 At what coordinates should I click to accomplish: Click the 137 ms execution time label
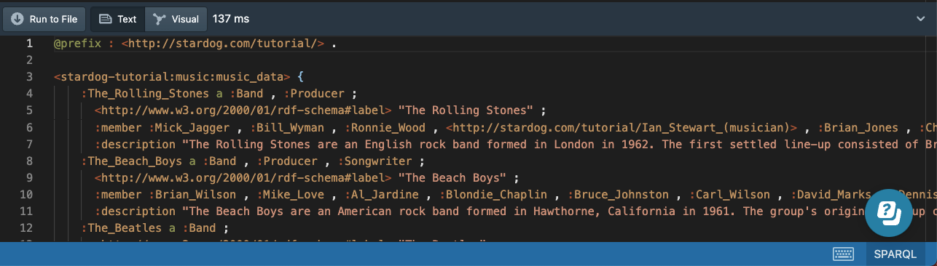click(230, 20)
